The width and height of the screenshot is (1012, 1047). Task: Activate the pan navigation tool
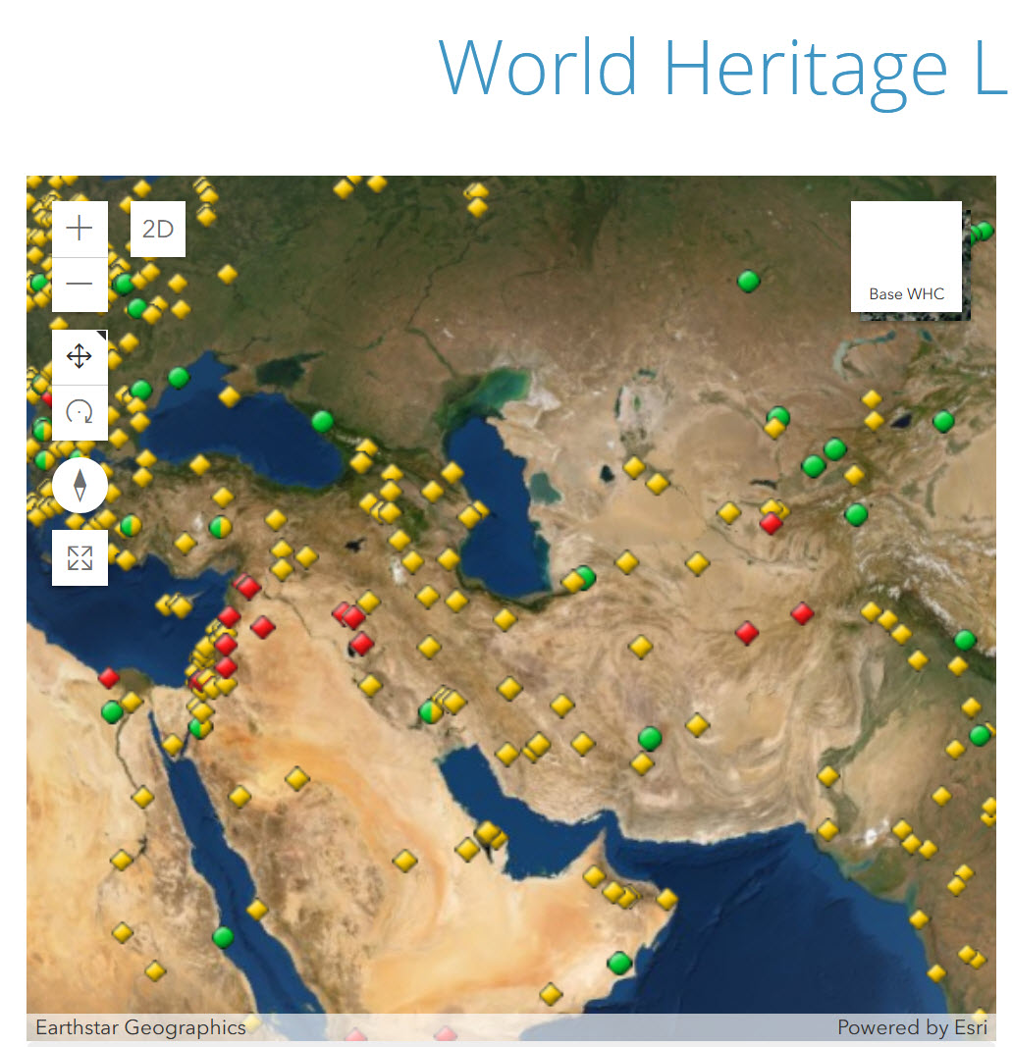80,357
